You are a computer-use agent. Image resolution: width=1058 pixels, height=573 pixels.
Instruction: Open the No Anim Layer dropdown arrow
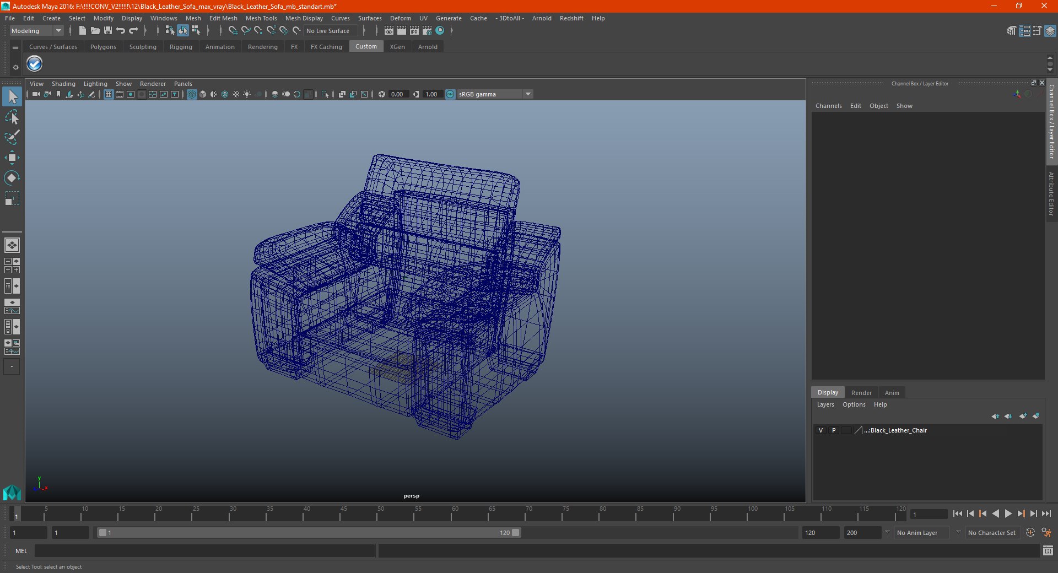pyautogui.click(x=887, y=533)
